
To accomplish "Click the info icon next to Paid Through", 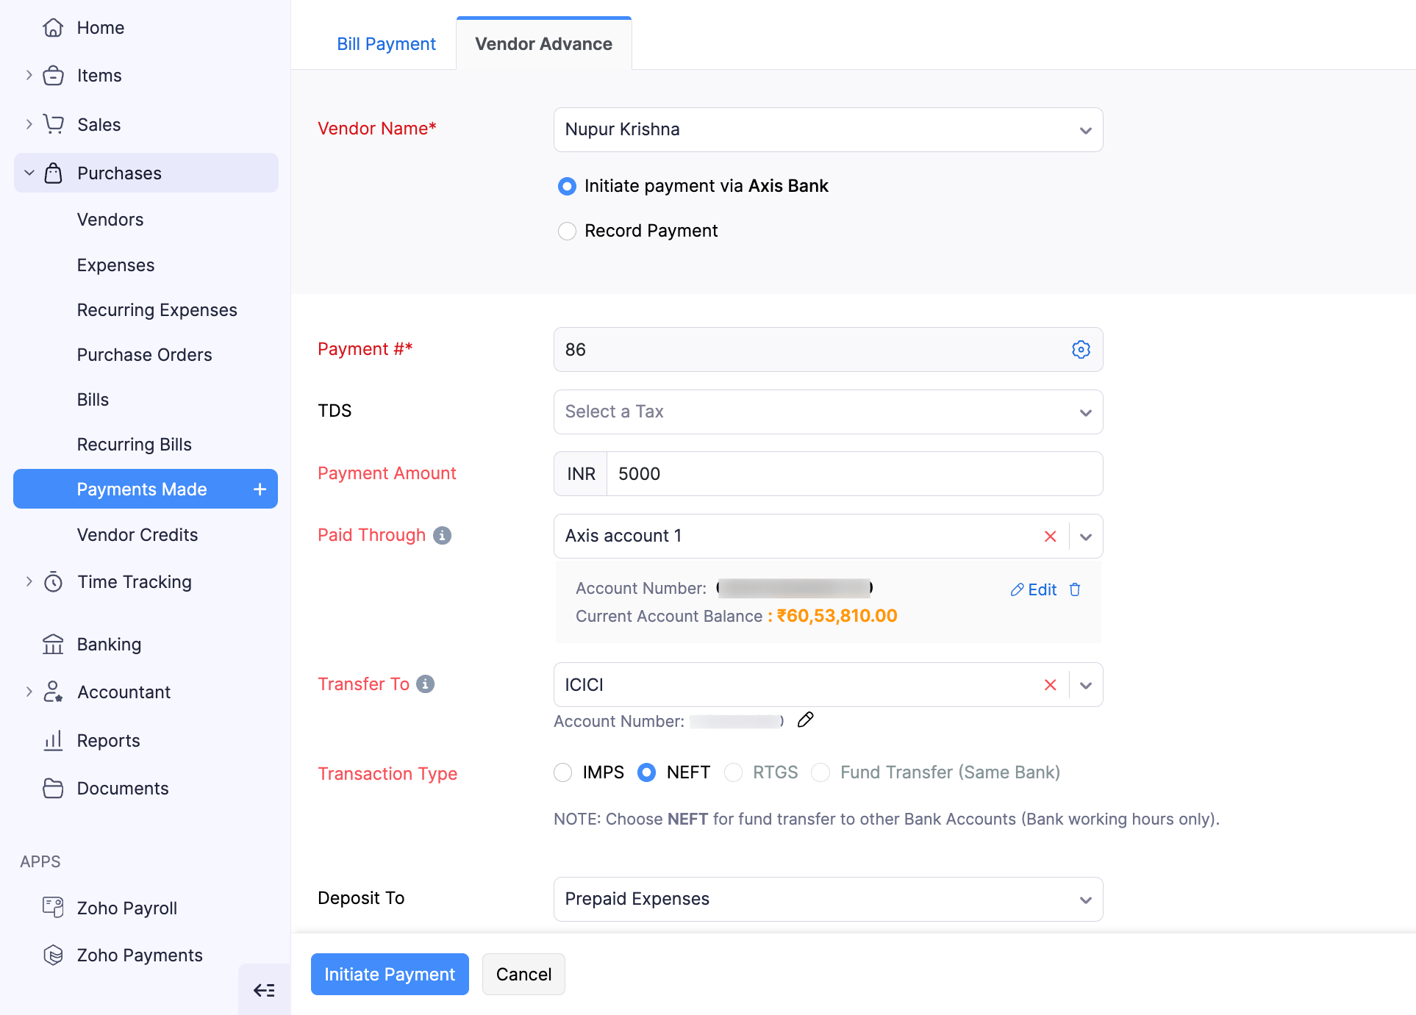I will [441, 536].
